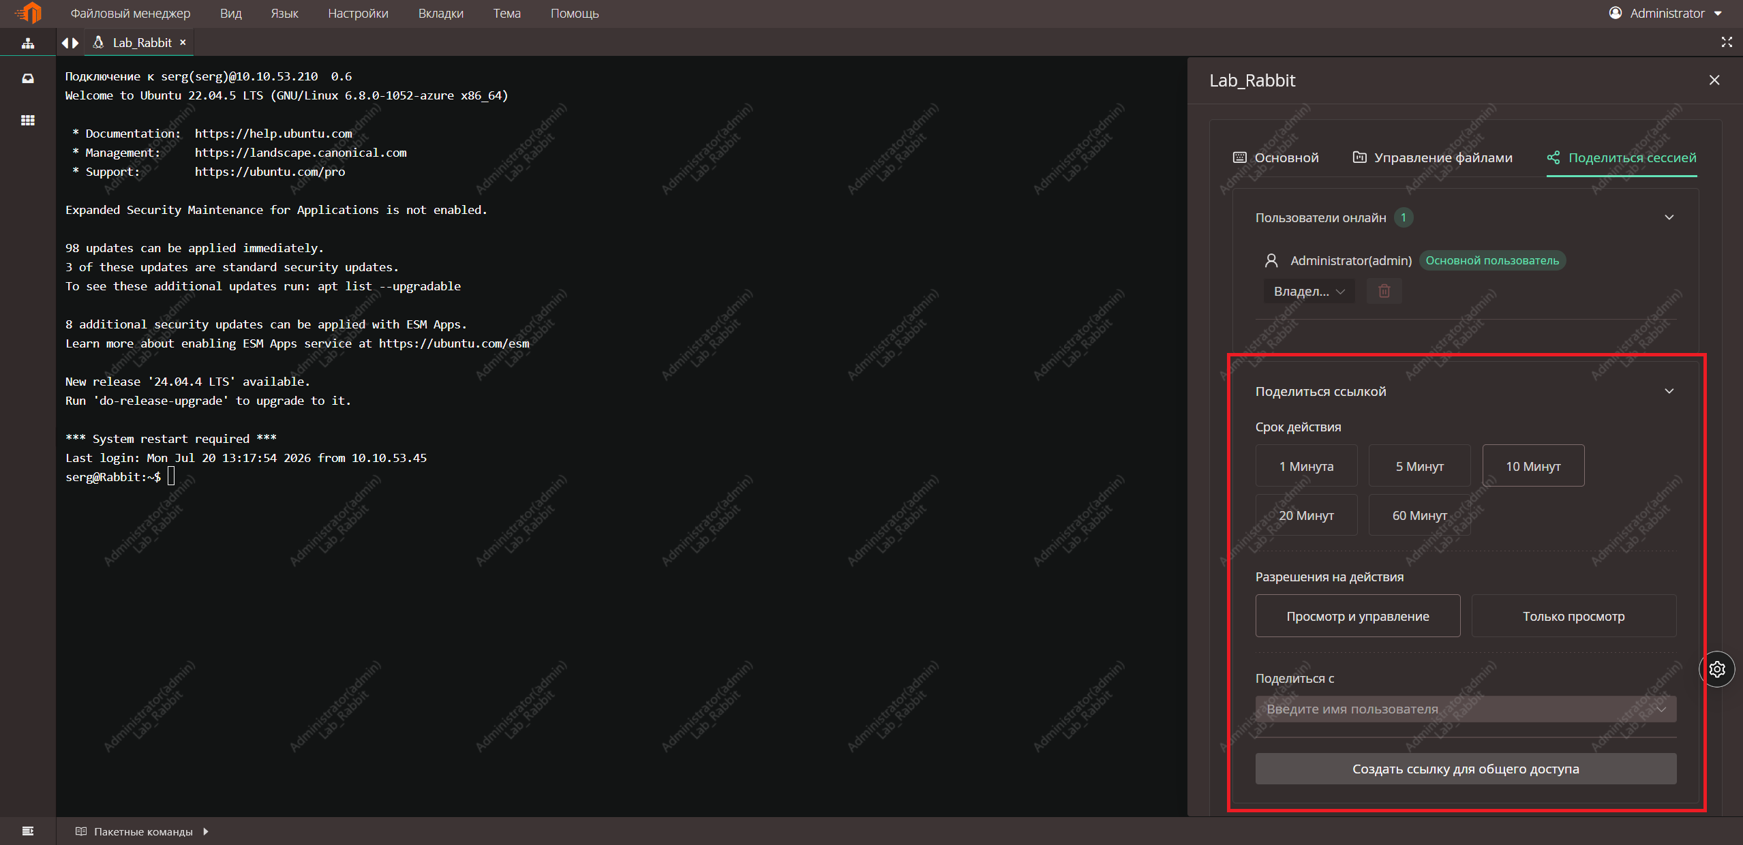Click the tab navigation arrows icon
The height and width of the screenshot is (845, 1743).
click(70, 43)
